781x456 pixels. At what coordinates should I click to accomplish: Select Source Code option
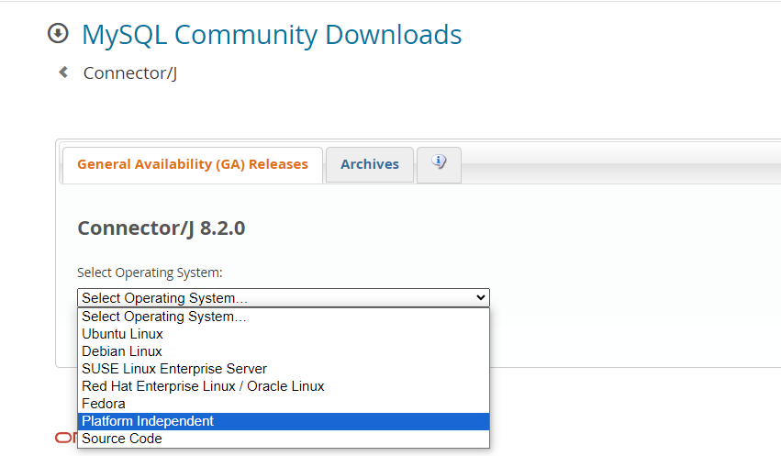click(284, 439)
